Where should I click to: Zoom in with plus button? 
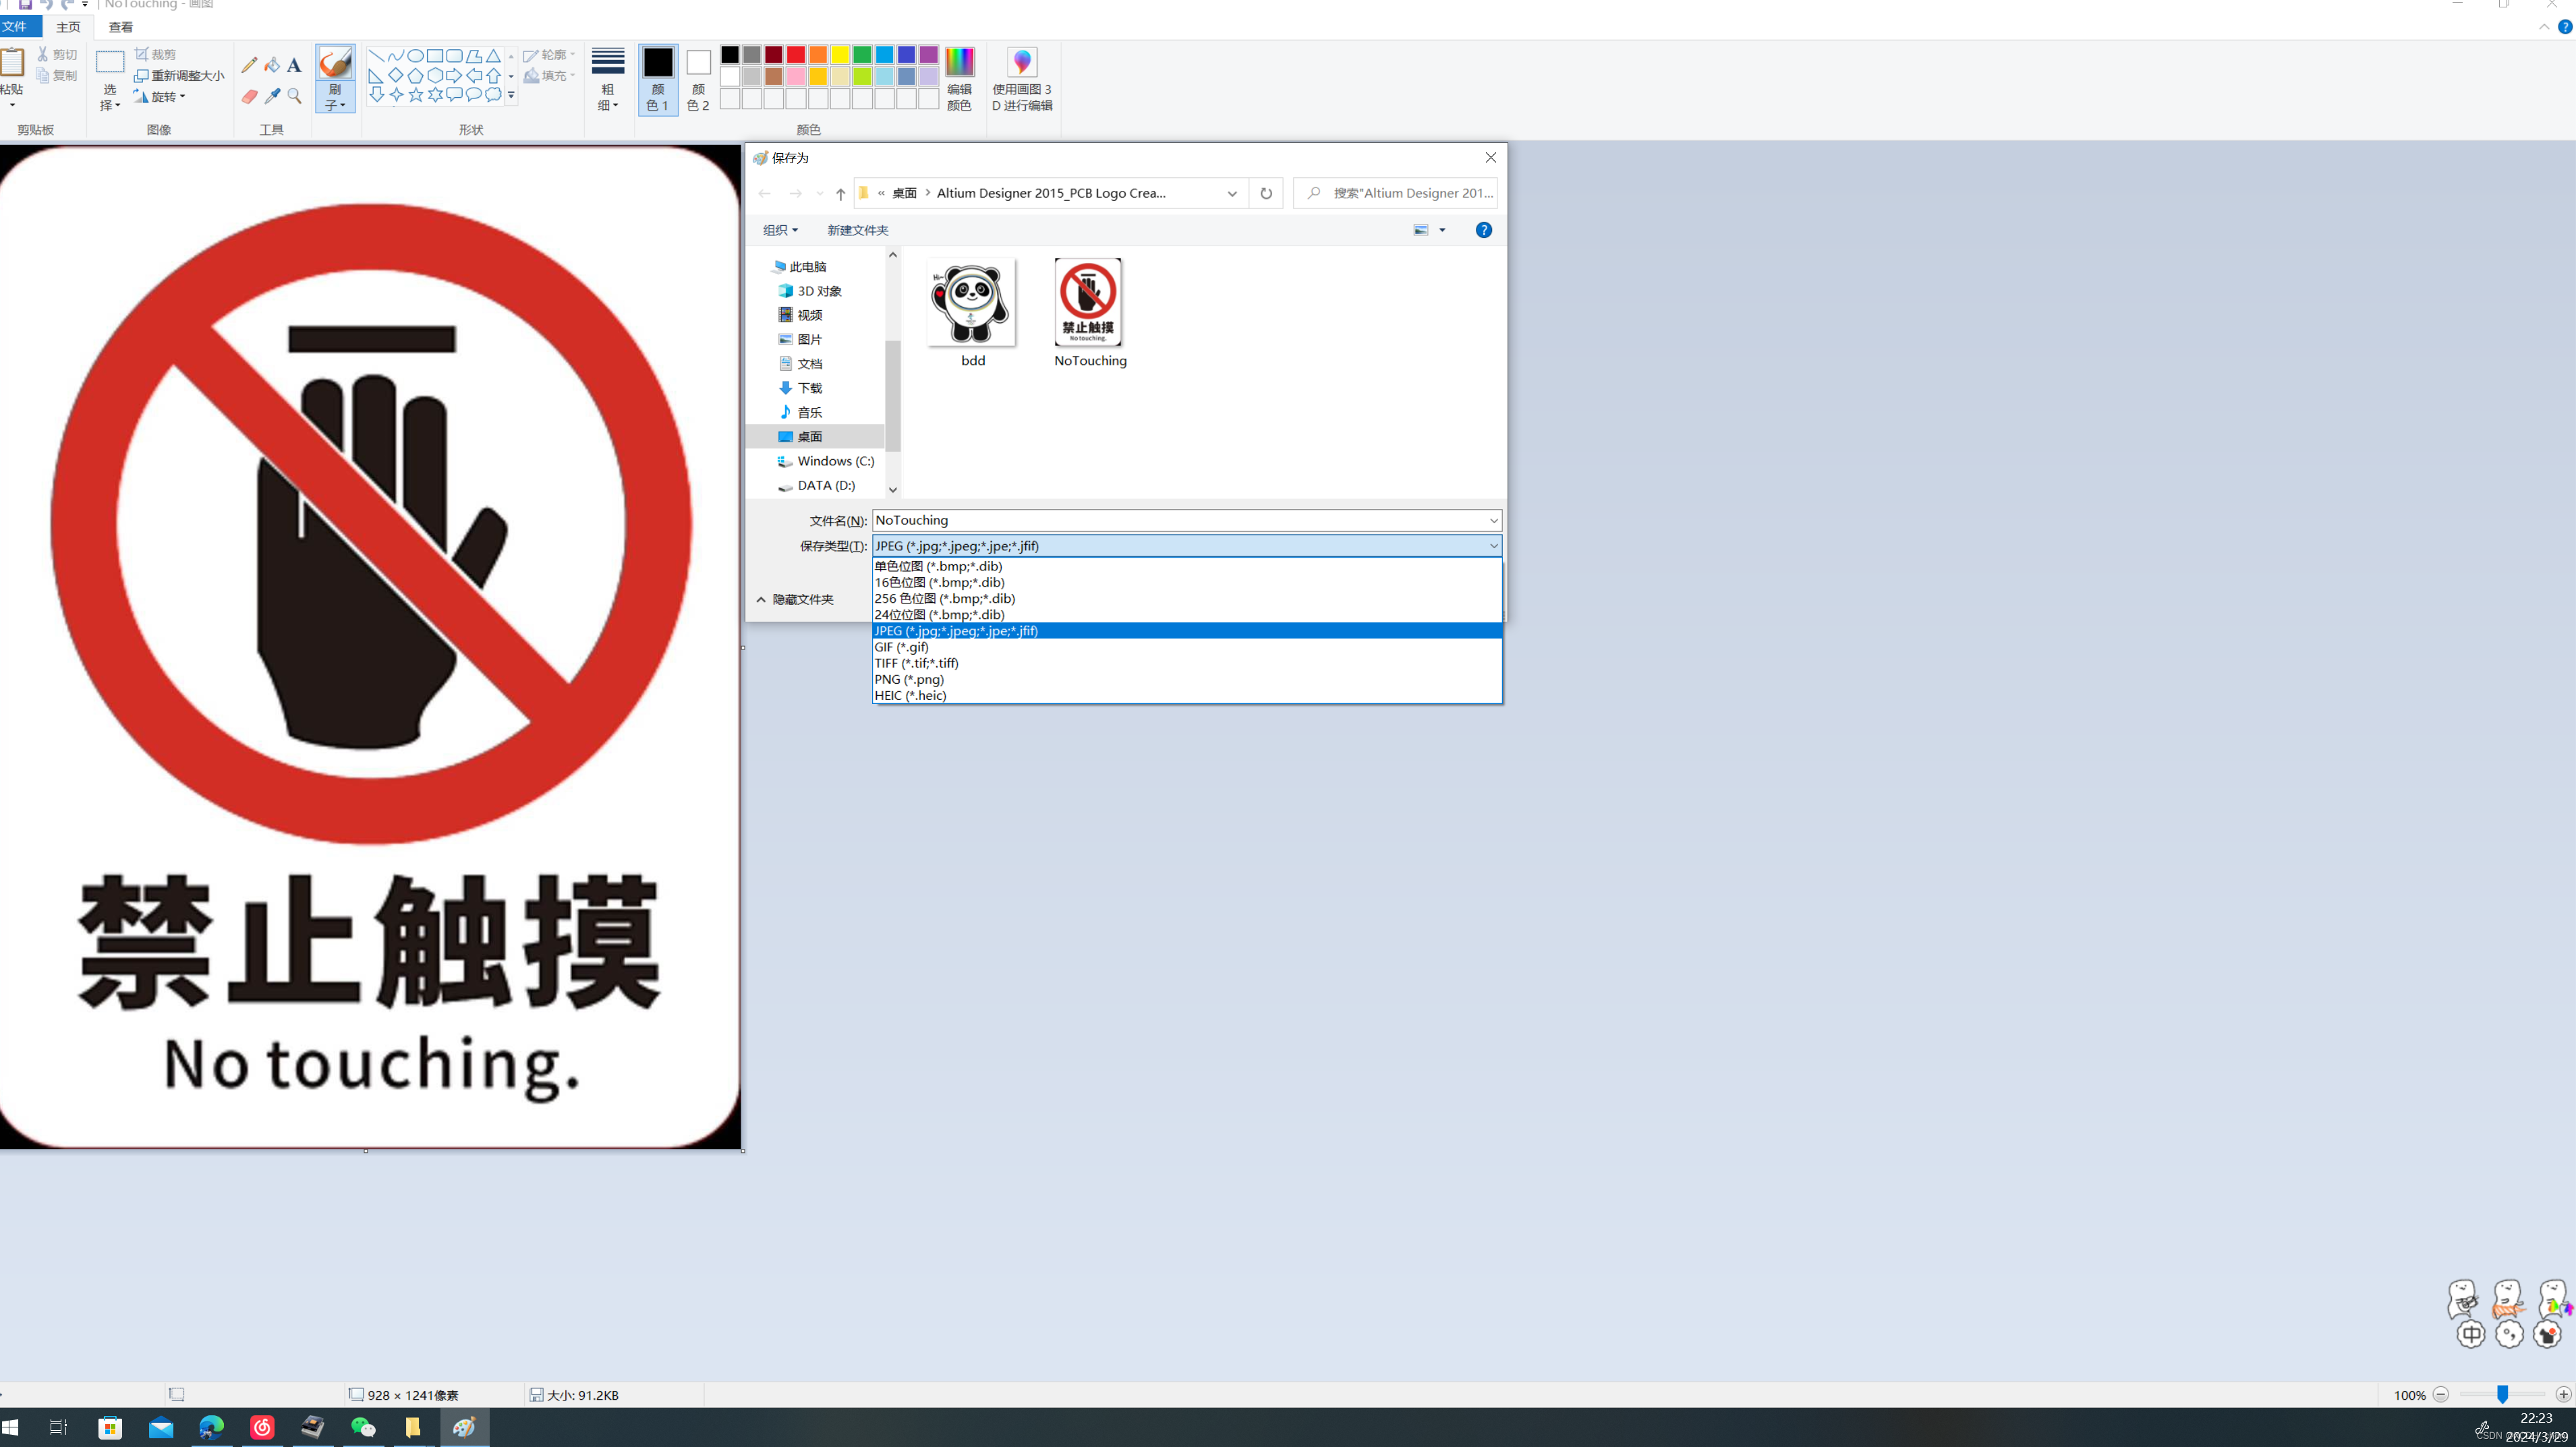click(2563, 1394)
